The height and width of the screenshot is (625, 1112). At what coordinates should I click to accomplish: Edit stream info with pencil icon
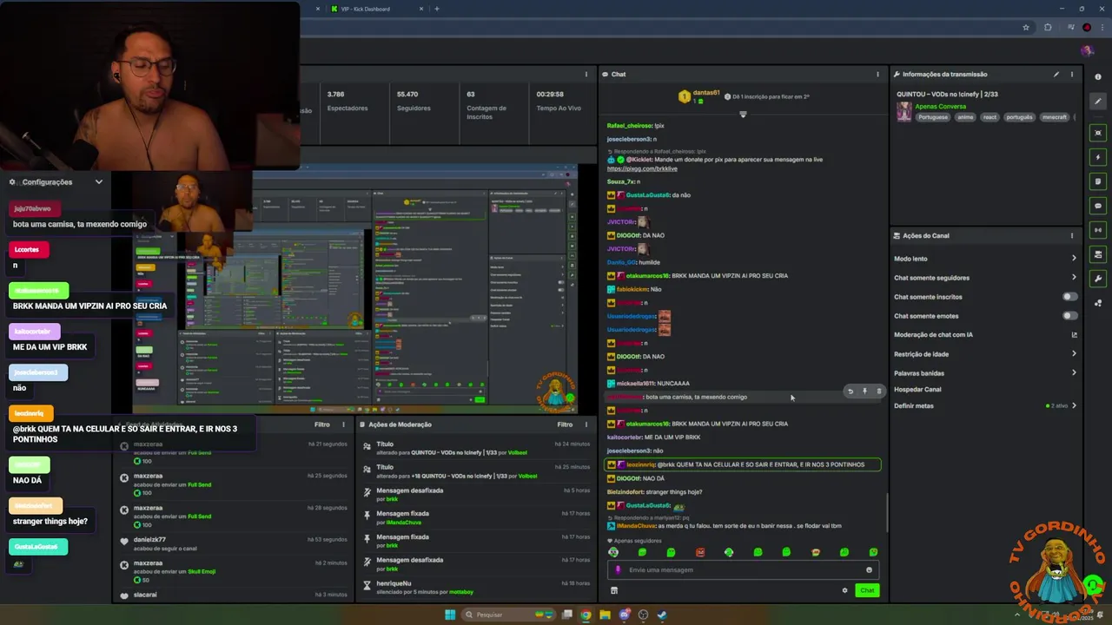tap(1056, 75)
